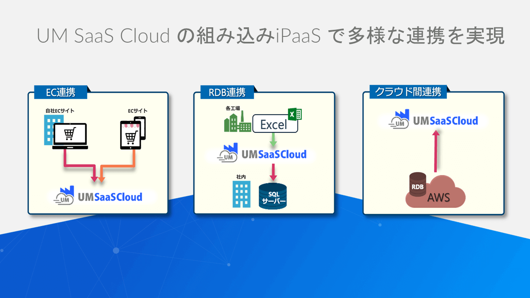Viewport: 530px width, 298px height.
Task: Switch to the RDB連携 tab
Action: [x=226, y=92]
